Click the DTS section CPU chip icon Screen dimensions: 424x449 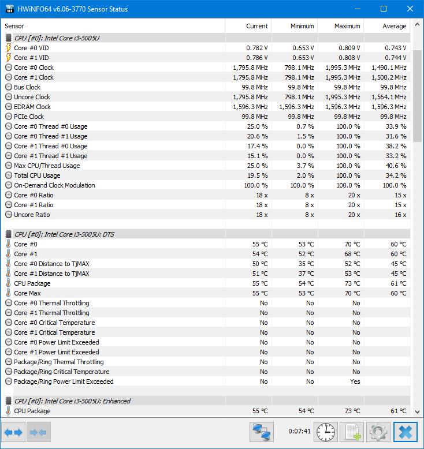click(x=9, y=234)
